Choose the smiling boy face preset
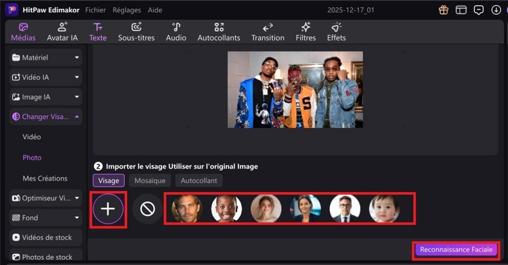508x265 pixels. click(x=226, y=209)
